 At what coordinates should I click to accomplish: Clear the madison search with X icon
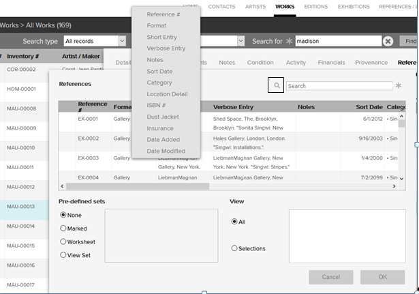pyautogui.click(x=388, y=41)
